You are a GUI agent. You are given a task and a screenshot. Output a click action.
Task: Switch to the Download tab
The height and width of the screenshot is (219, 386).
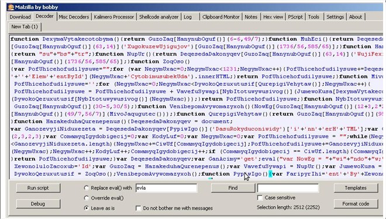click(x=20, y=17)
